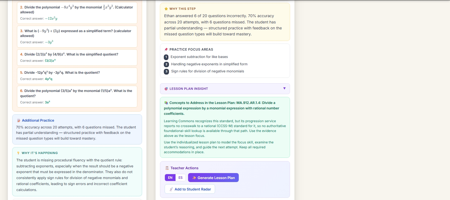Click the number 1 badge in focus areas
This screenshot has width=450, height=200.
(166, 57)
